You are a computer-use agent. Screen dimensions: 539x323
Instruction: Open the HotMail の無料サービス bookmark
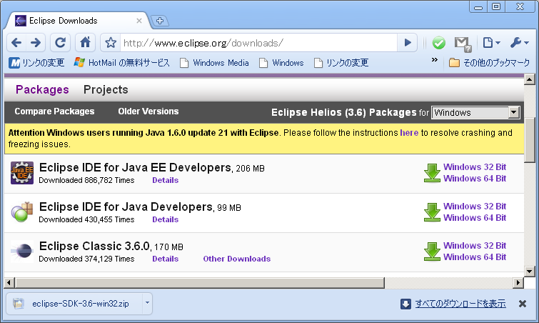click(x=121, y=63)
